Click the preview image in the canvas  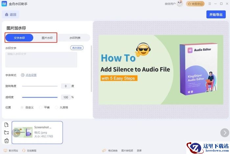(x=161, y=70)
